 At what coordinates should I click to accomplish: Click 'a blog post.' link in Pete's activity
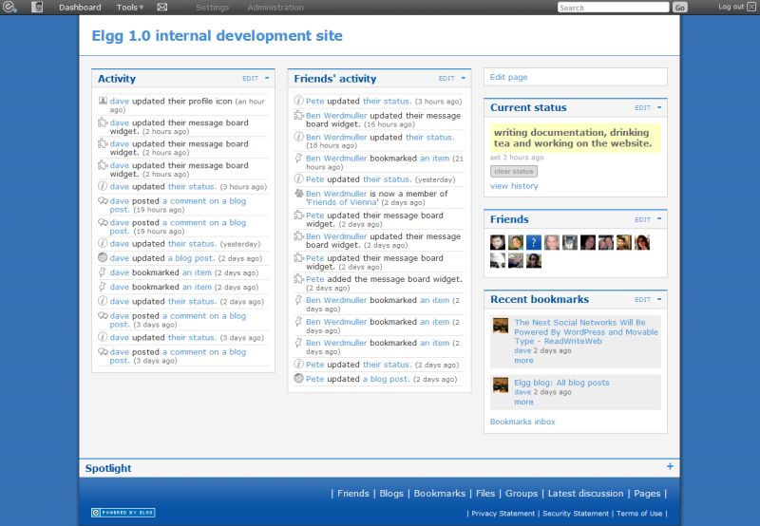click(x=387, y=379)
